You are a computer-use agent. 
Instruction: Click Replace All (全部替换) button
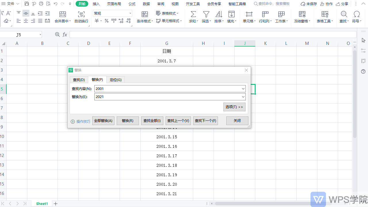103,121
